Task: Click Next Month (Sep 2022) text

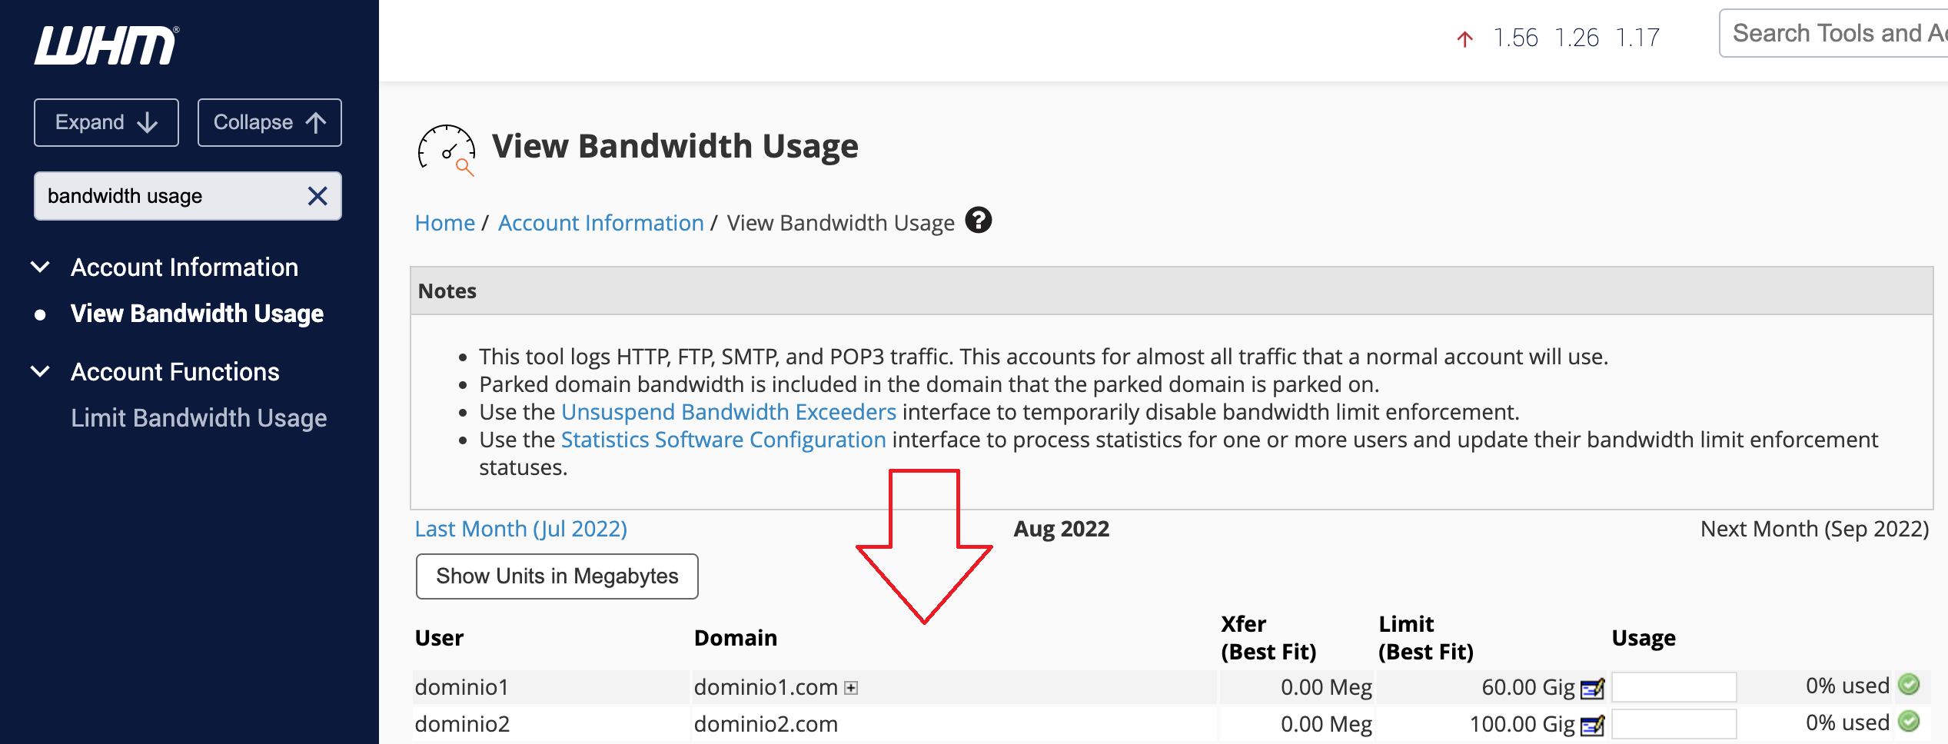Action: (1814, 529)
